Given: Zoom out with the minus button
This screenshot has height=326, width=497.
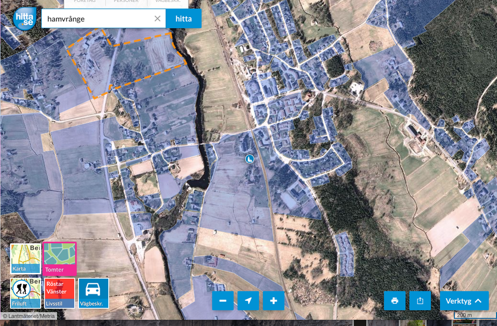Looking at the screenshot, I should click(x=223, y=301).
